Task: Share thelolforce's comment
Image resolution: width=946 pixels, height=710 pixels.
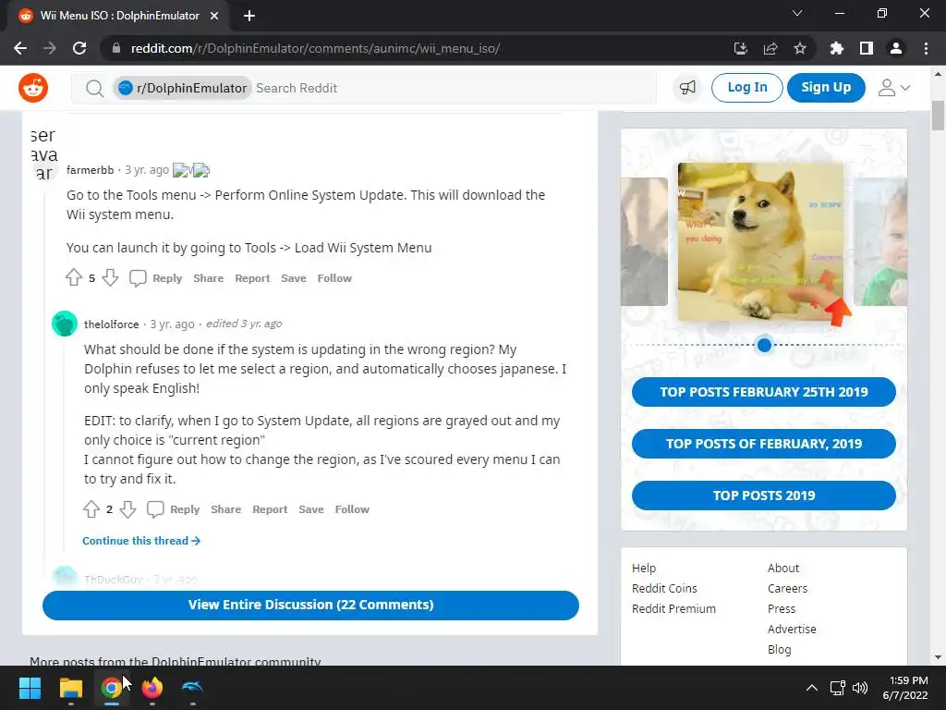Action: (x=225, y=509)
